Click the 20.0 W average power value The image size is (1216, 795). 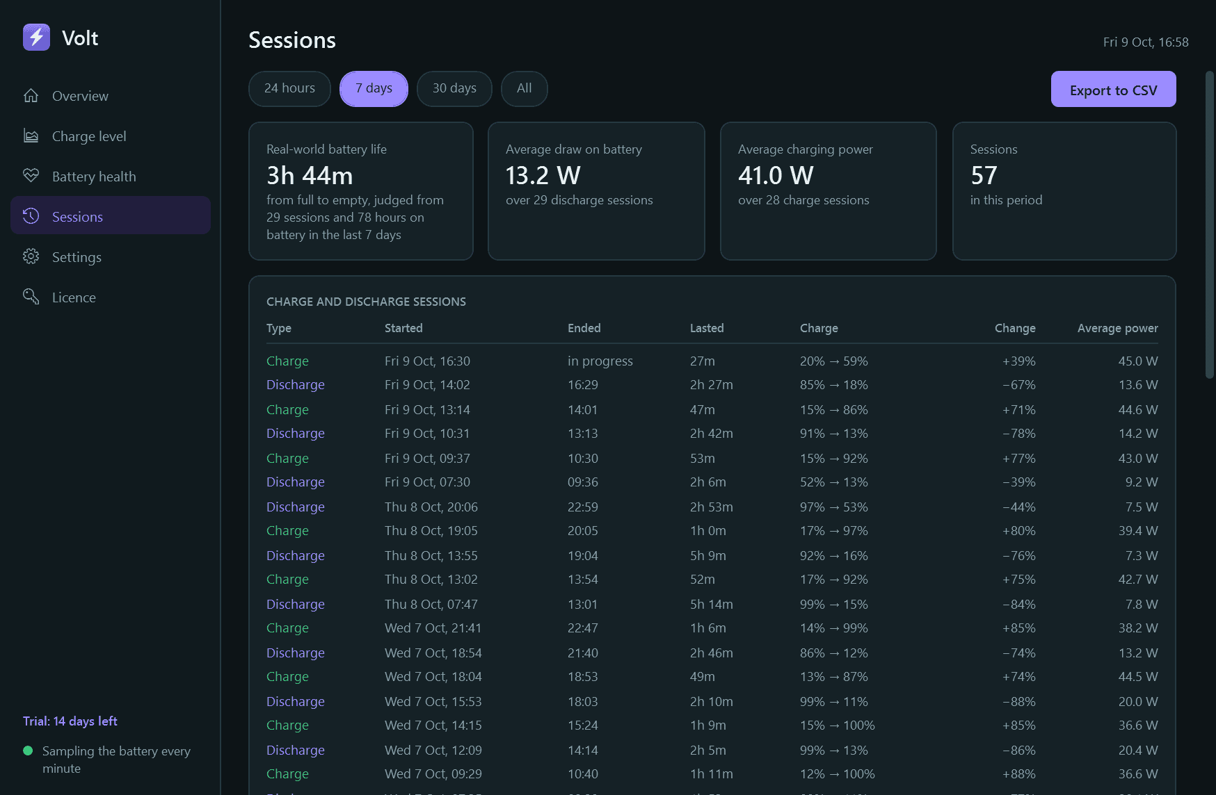click(x=1138, y=702)
